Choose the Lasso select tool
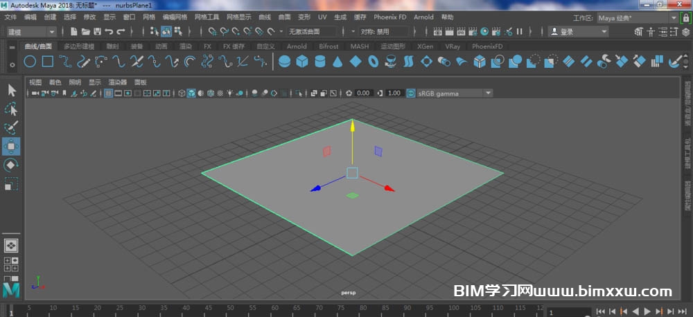Viewport: 693px width, 317px height. (x=11, y=109)
